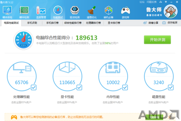The width and height of the screenshot is (181, 121).
Task: Click the total score value 189613
Action: click(86, 38)
